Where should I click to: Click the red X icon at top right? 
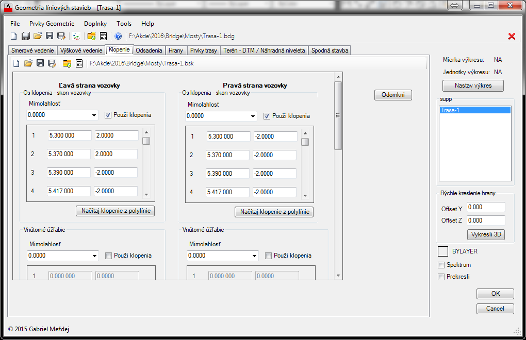[512, 36]
